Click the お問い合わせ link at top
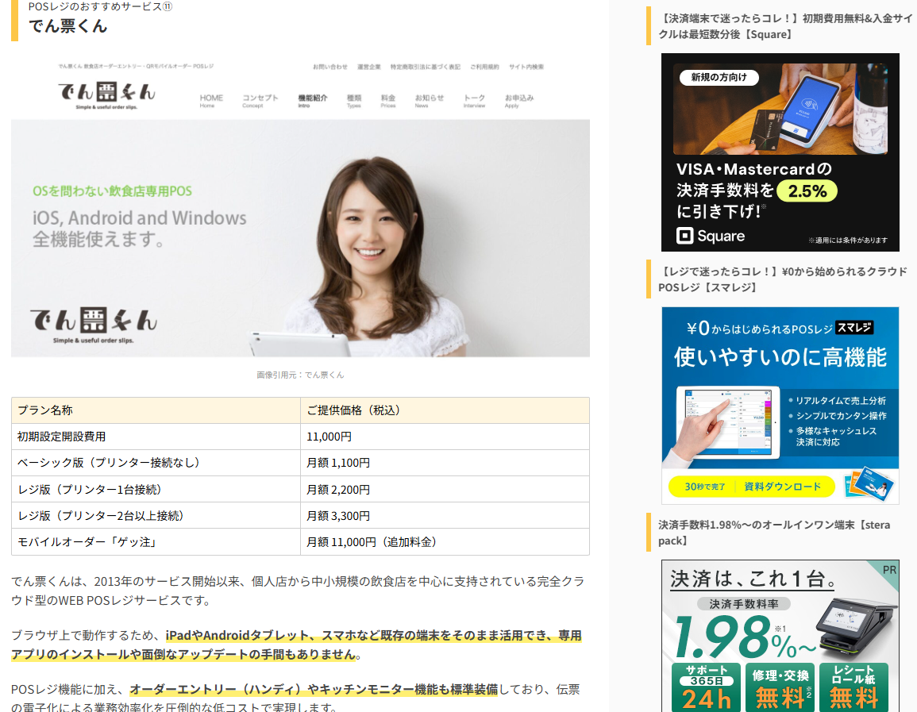Image resolution: width=917 pixels, height=712 pixels. coord(329,67)
